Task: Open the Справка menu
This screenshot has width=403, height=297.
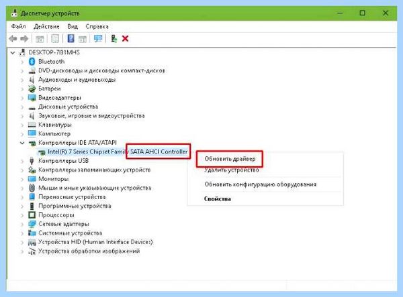Action: [x=97, y=26]
